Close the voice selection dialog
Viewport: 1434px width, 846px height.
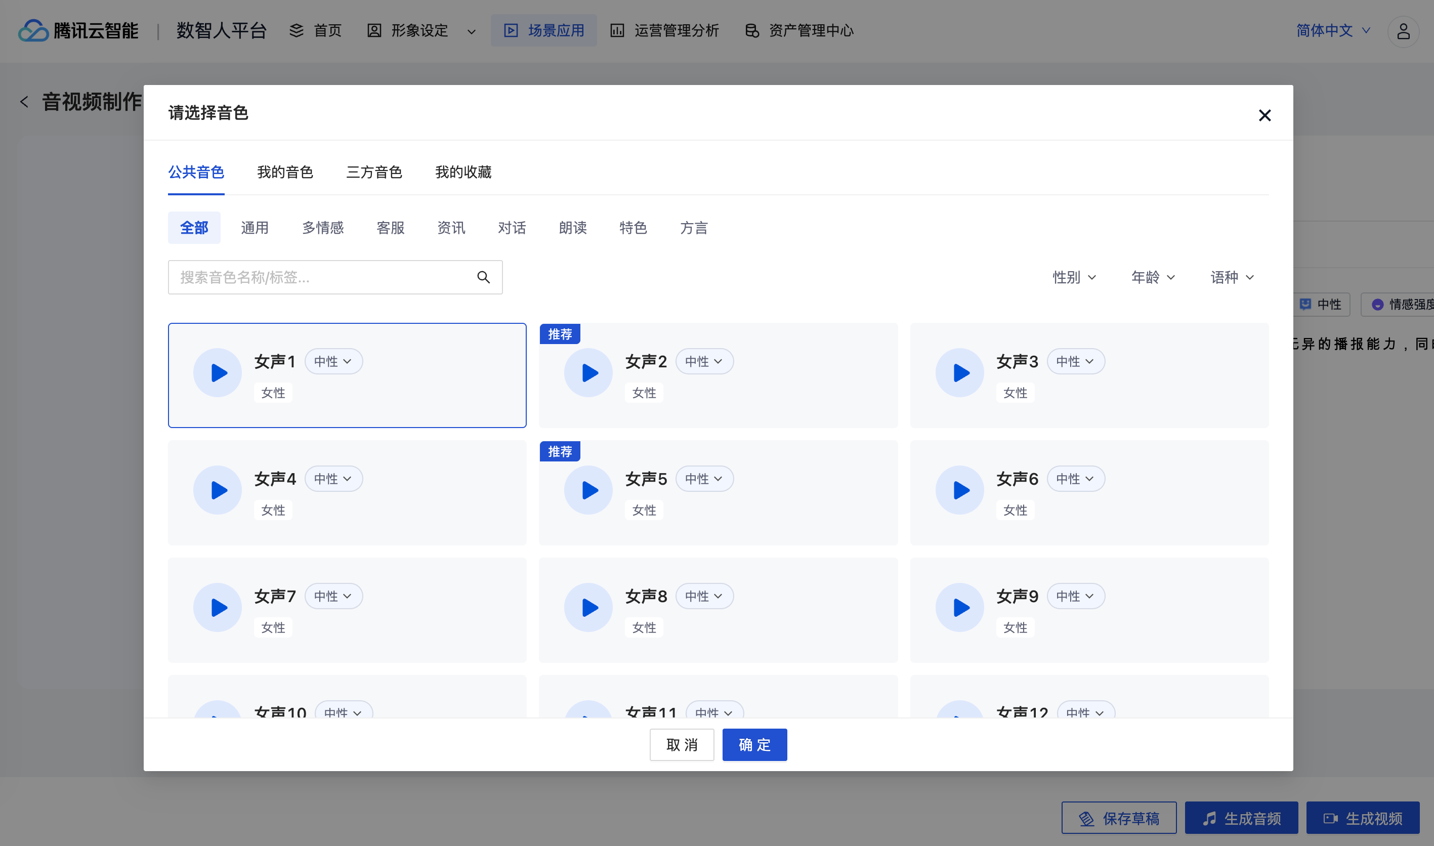(x=1264, y=115)
